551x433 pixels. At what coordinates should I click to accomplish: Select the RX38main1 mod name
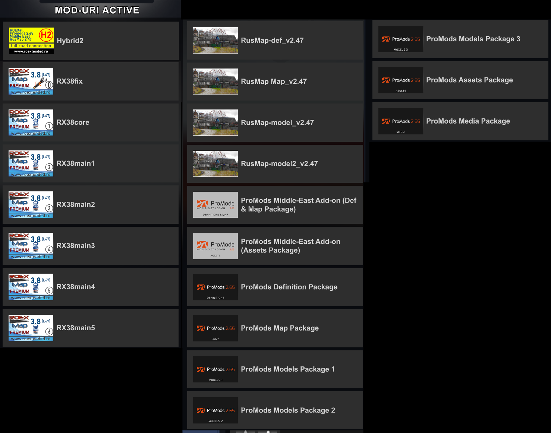[76, 163]
